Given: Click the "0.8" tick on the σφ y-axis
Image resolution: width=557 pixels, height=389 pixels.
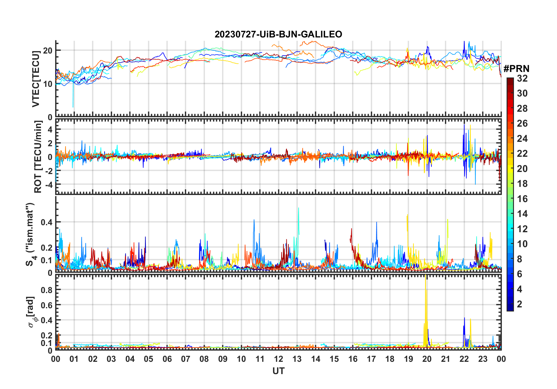Looking at the screenshot, I should click(x=47, y=290).
